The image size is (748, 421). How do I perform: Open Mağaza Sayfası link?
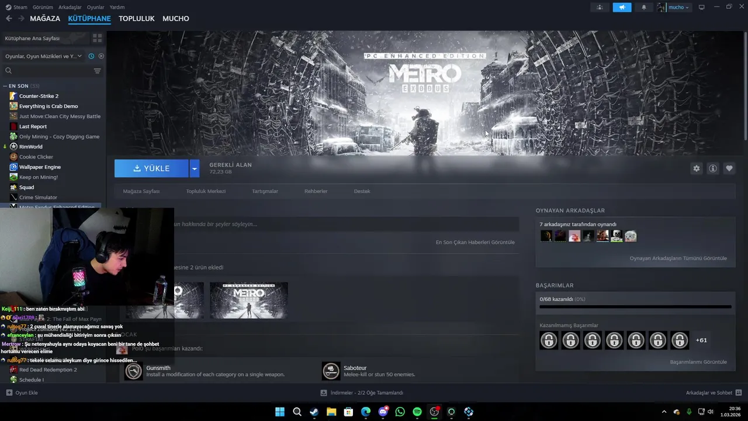pyautogui.click(x=141, y=191)
